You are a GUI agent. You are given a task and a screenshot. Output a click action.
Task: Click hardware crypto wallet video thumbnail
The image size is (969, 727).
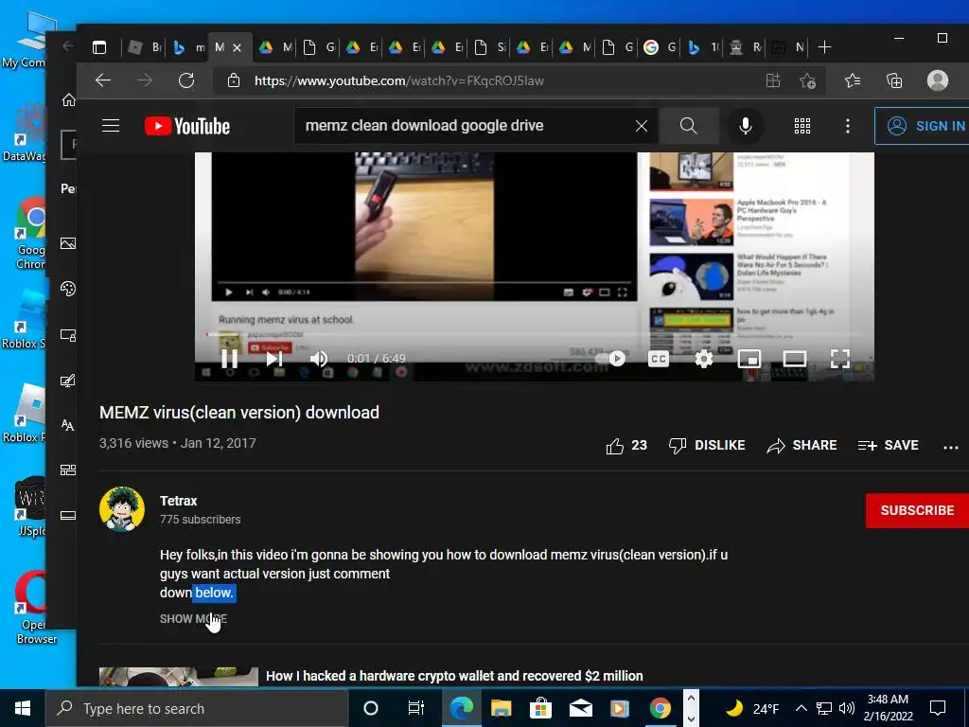tap(179, 676)
